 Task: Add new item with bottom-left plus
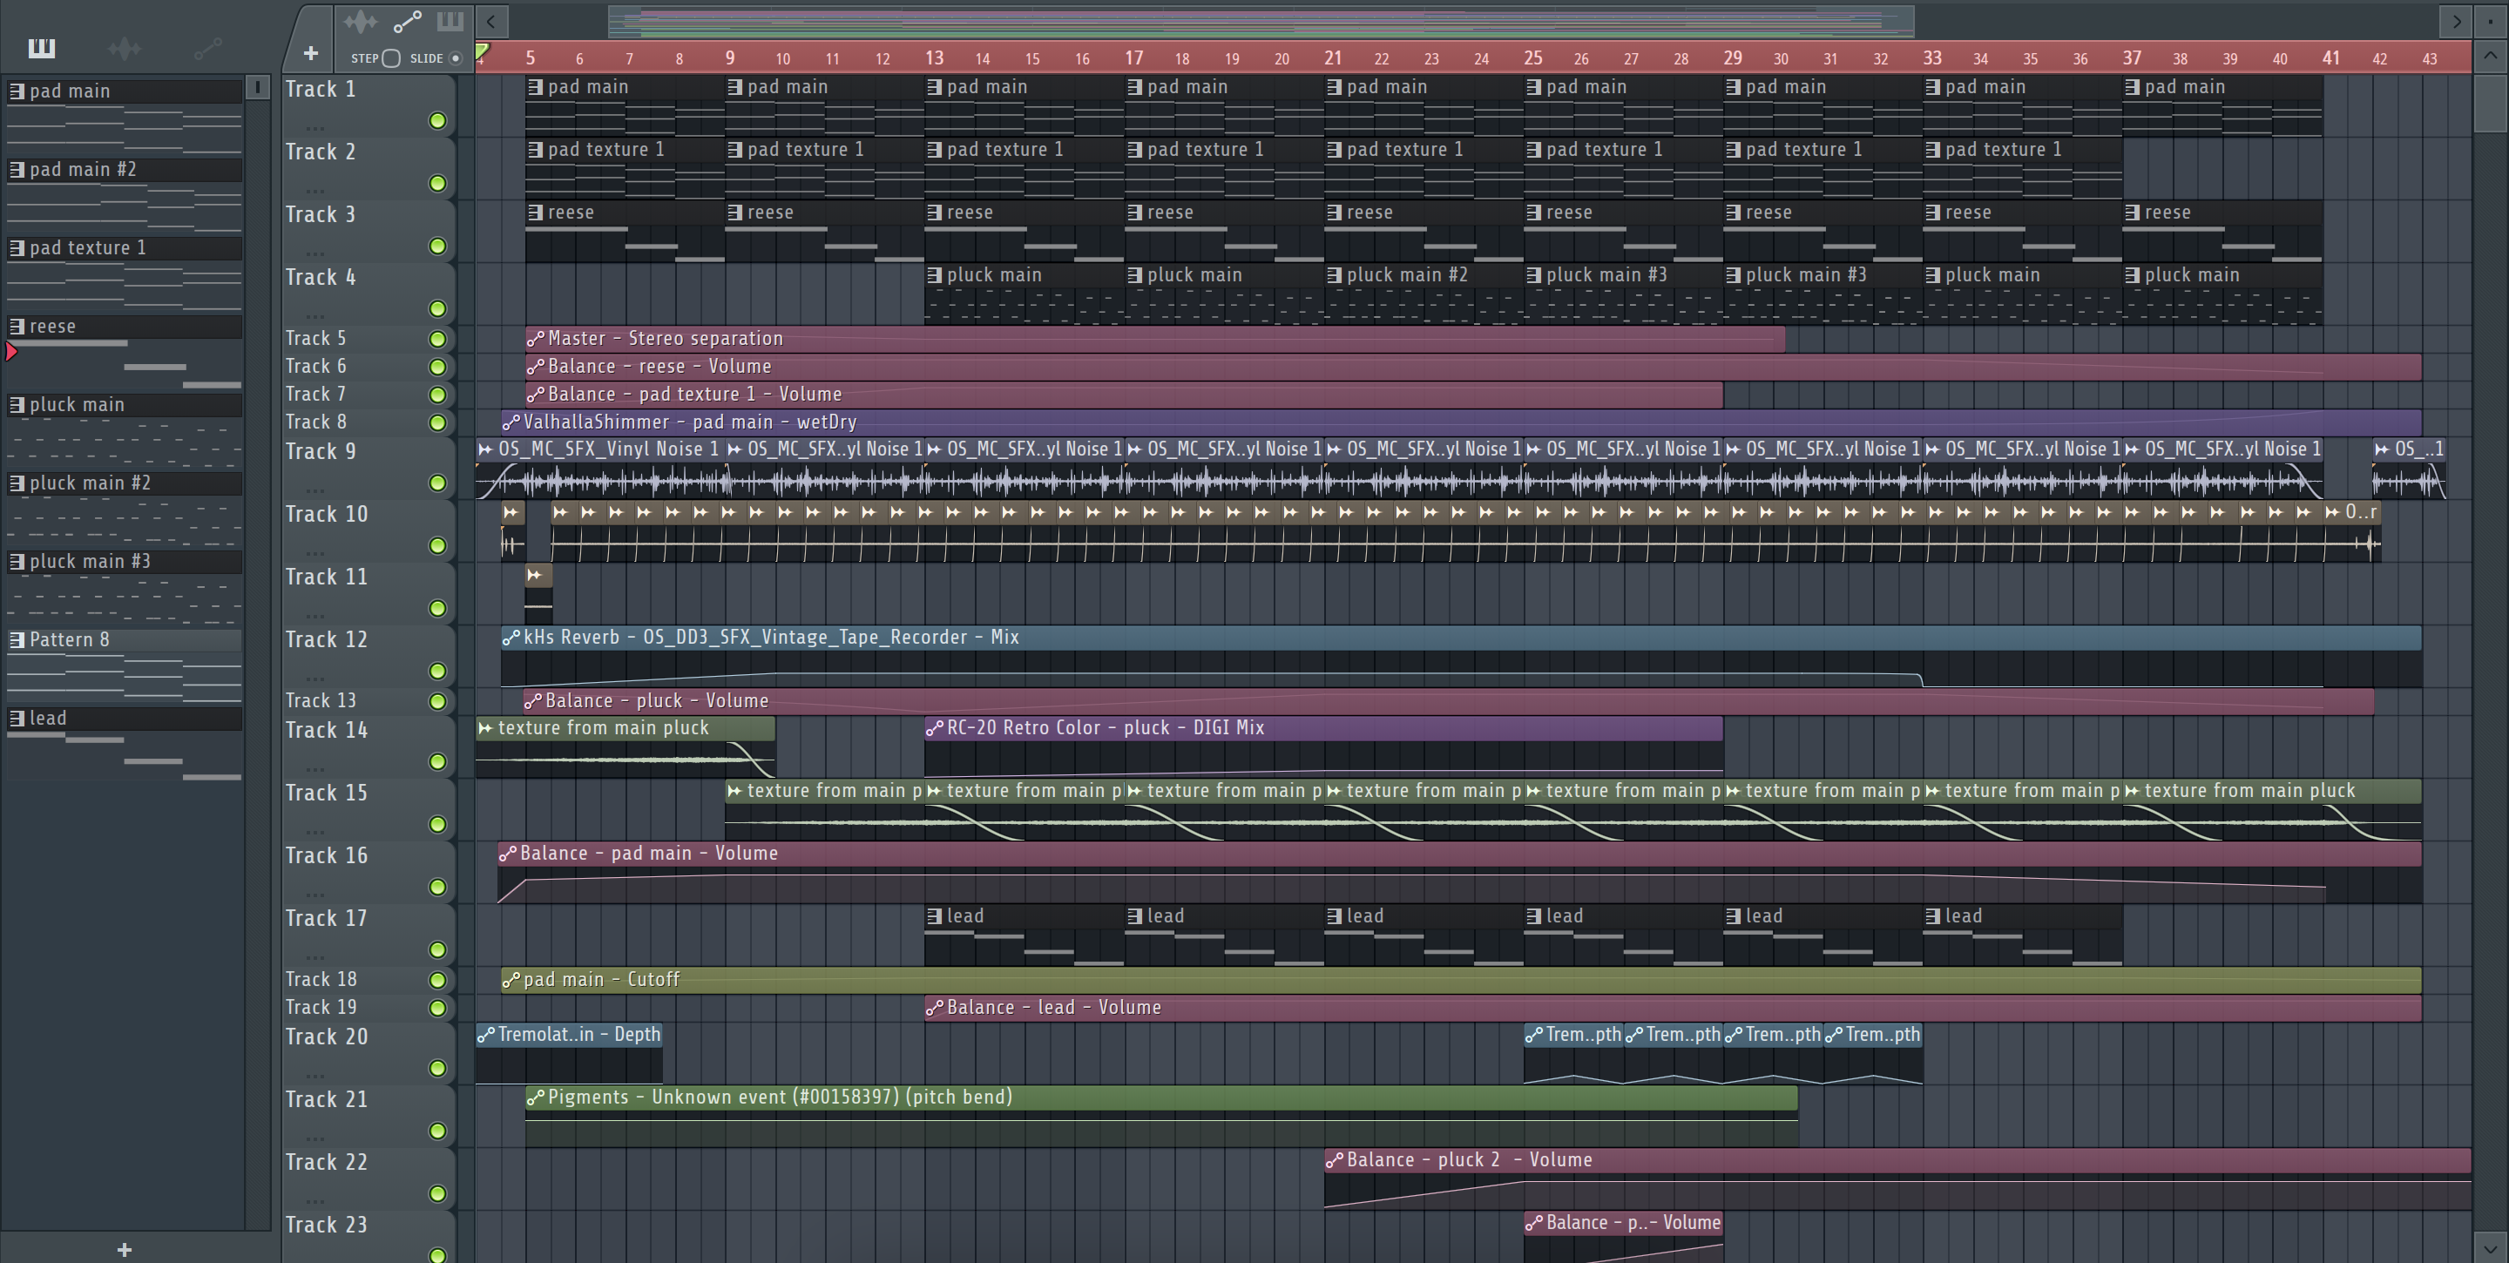[124, 1249]
